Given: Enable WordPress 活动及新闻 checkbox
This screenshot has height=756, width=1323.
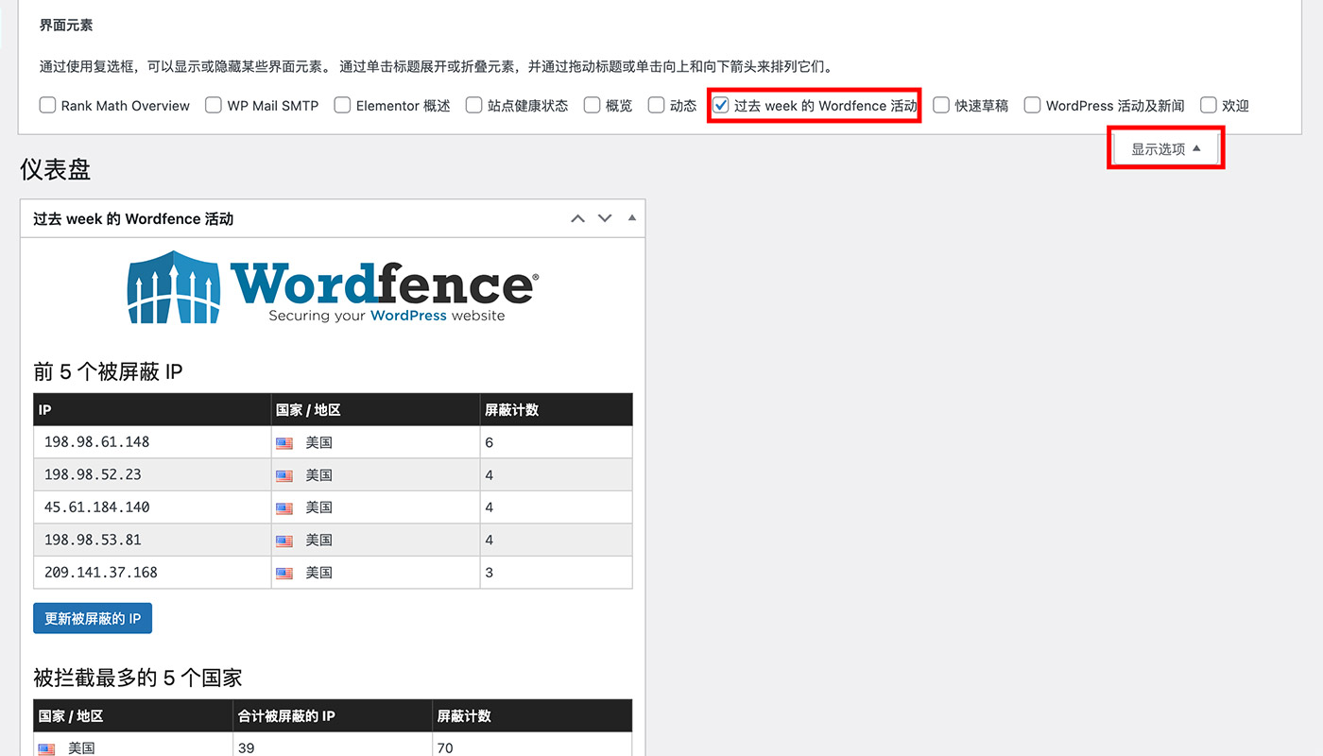Looking at the screenshot, I should tap(1032, 105).
